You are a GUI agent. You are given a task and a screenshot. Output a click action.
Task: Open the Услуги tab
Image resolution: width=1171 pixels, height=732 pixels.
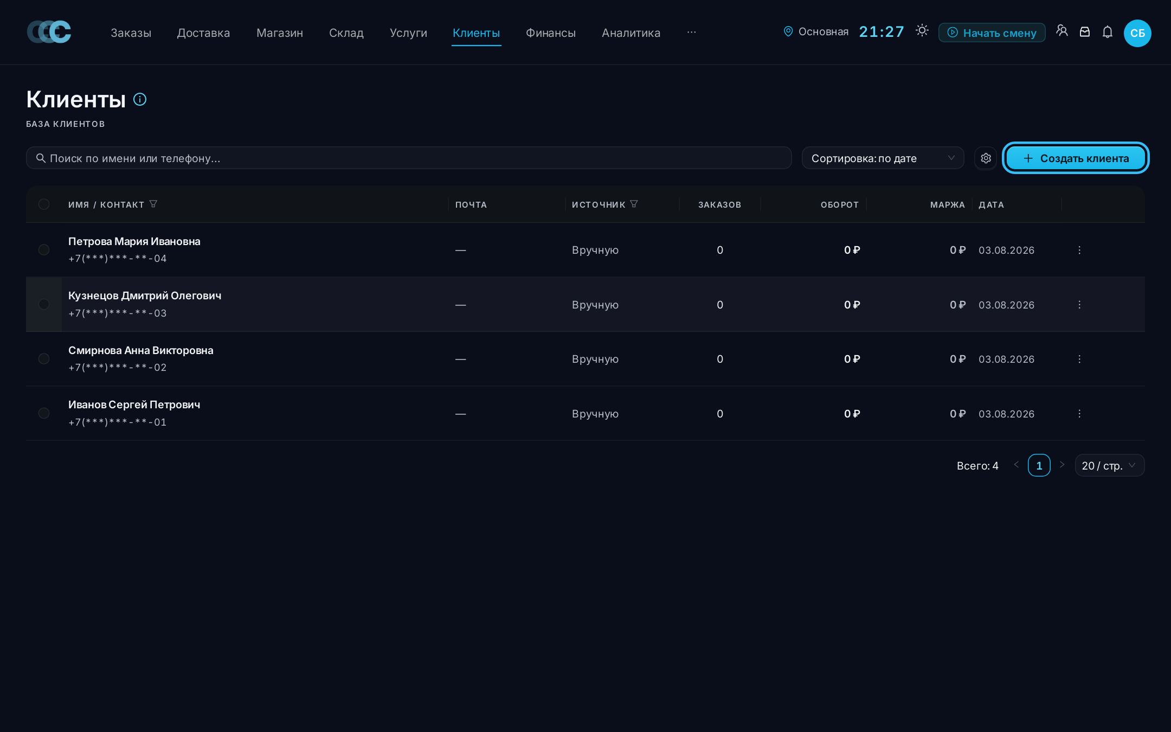point(408,33)
